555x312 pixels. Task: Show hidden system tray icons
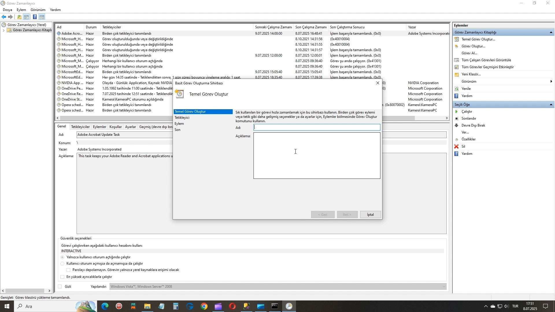pos(486,306)
